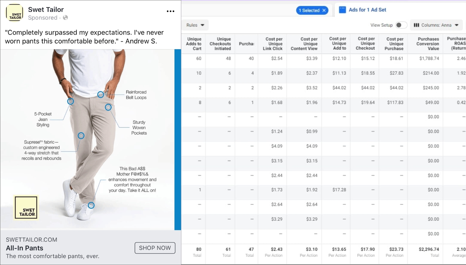Viewport: 466px width, 265px height.
Task: Click the hotspot circle at pant cuff
Action: 91,205
